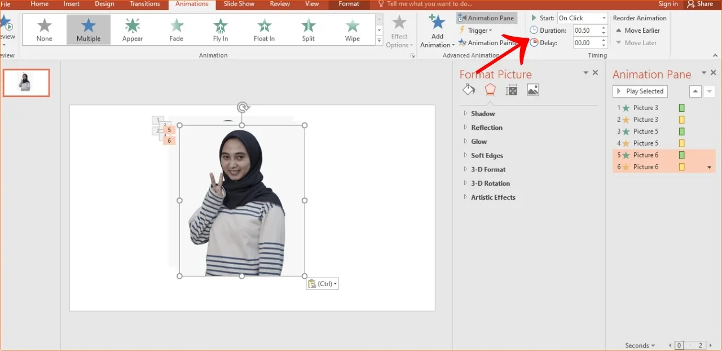Open the Format contextual tab
The height and width of the screenshot is (351, 722).
349,4
